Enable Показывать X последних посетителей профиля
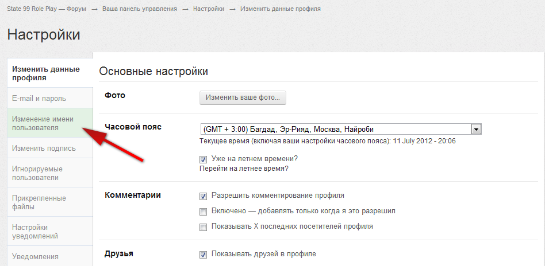Screen dimensions: 545x266 click(204, 228)
